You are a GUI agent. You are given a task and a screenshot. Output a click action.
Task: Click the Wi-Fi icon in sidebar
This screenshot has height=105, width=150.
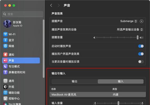(5, 34)
